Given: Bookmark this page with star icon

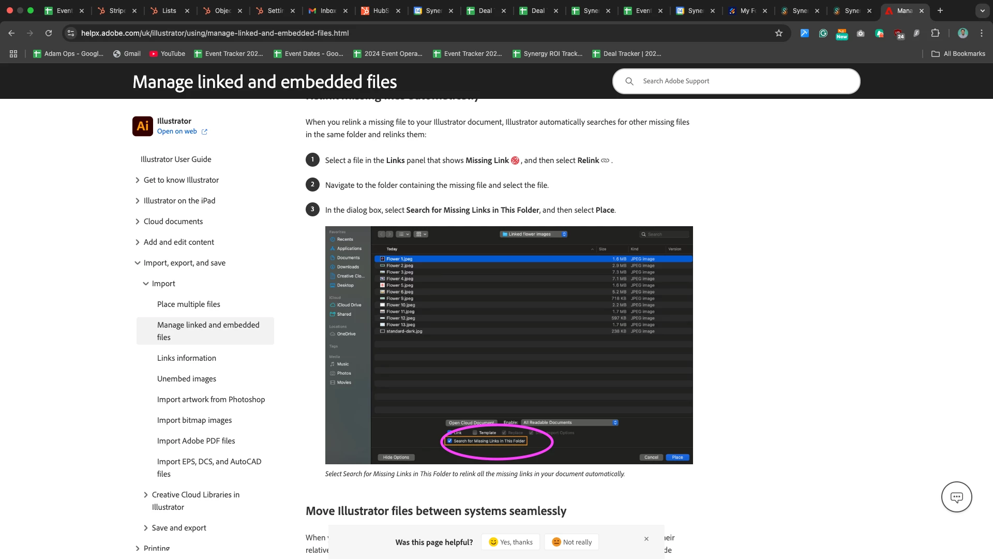Looking at the screenshot, I should tap(779, 33).
